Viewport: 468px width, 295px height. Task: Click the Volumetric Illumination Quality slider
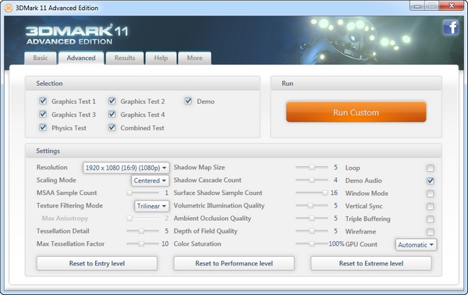[311, 206]
